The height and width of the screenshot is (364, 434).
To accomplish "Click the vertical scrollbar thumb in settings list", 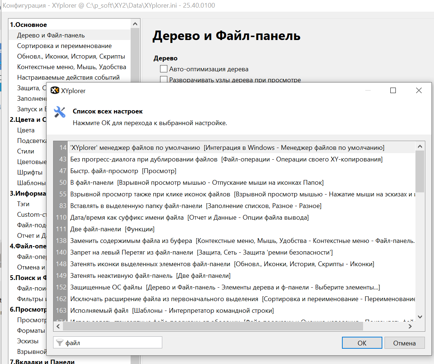I will 420,171.
